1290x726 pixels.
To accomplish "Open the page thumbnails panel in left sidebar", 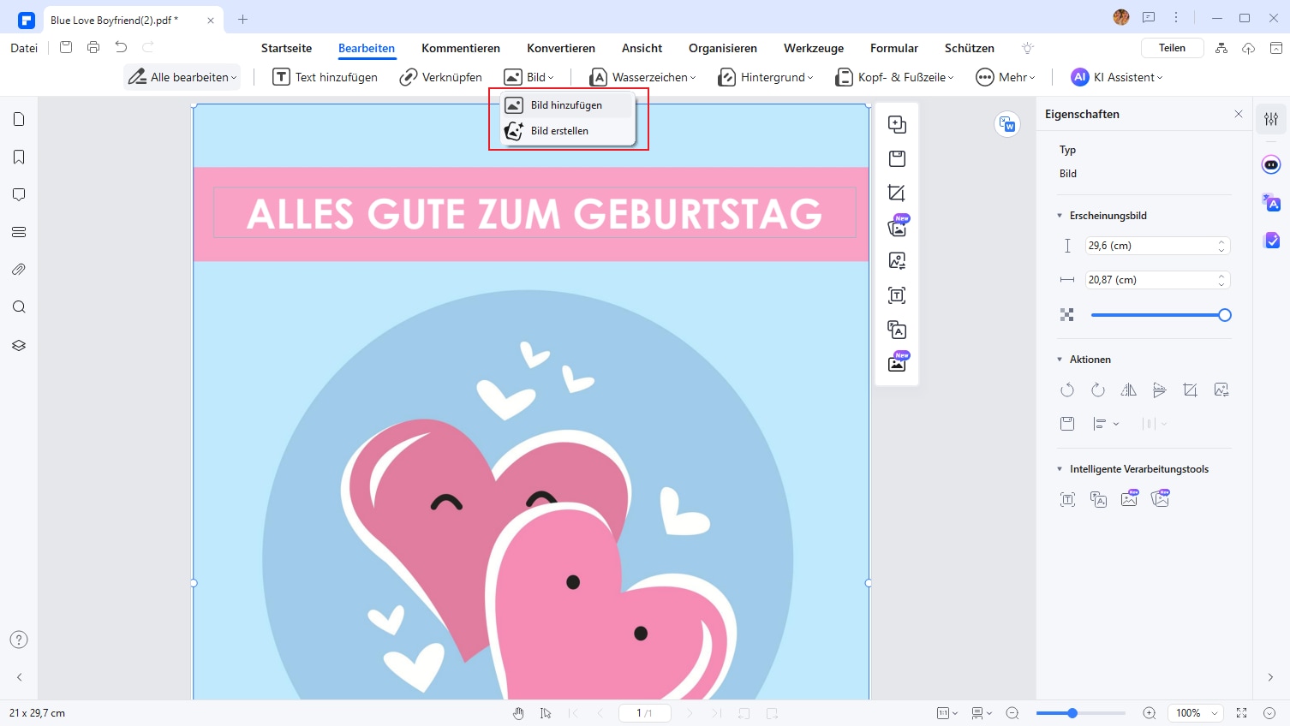I will click(19, 120).
